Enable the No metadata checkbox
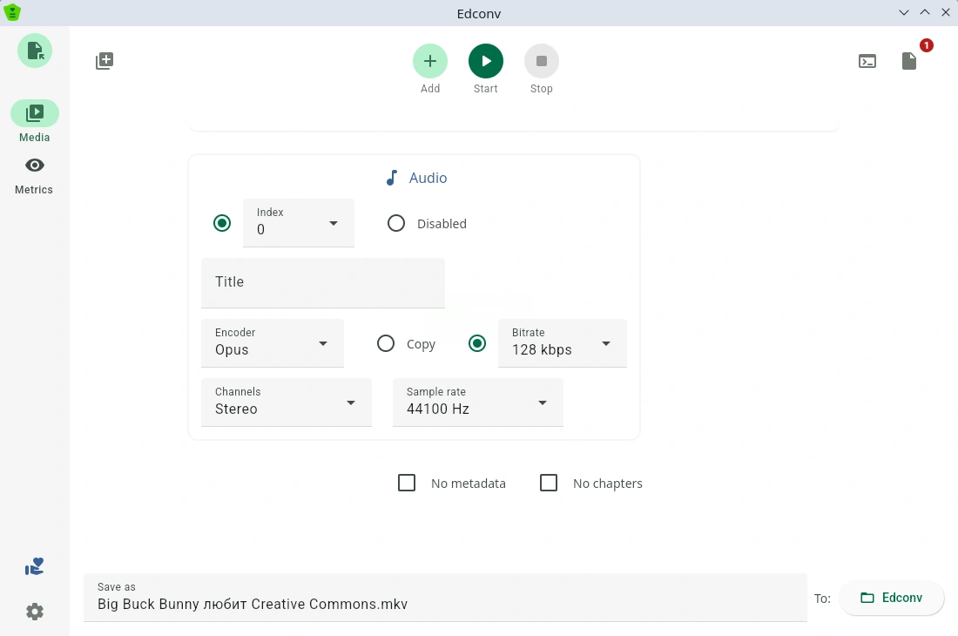Image resolution: width=958 pixels, height=636 pixels. pyautogui.click(x=407, y=483)
